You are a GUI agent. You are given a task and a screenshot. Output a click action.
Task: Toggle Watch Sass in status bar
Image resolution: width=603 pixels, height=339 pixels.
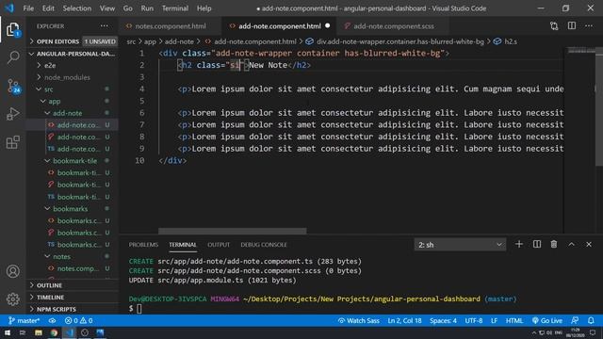click(358, 320)
